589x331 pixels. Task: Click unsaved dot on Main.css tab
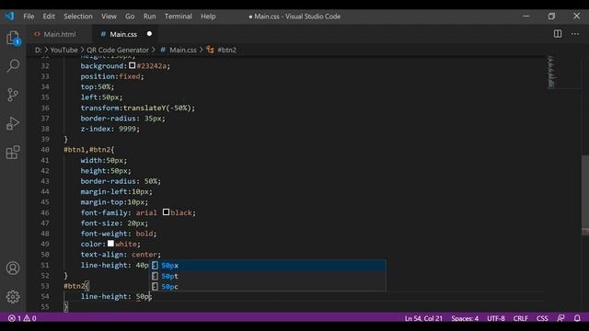[149, 34]
